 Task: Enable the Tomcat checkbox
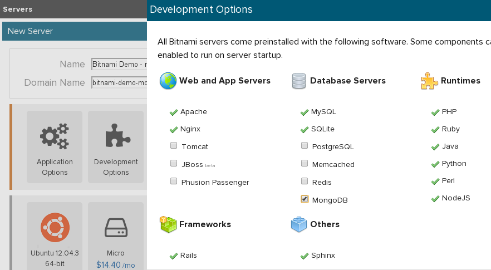(174, 145)
